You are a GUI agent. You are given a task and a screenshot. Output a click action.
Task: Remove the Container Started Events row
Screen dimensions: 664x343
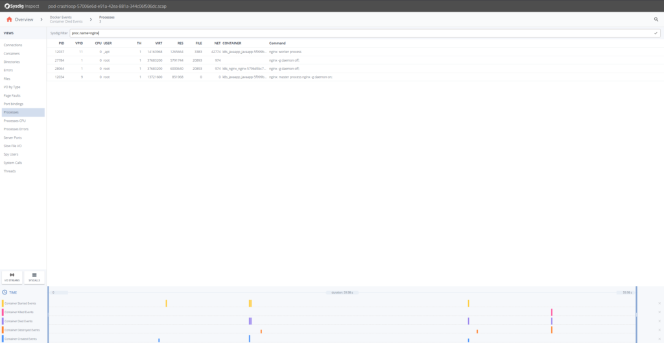tap(659, 303)
